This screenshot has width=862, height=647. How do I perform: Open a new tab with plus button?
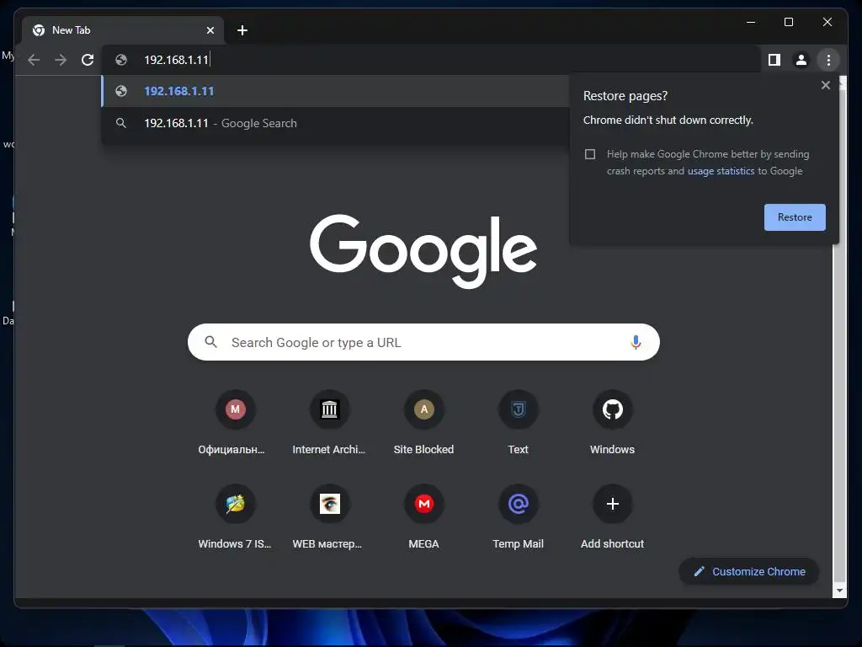point(242,30)
